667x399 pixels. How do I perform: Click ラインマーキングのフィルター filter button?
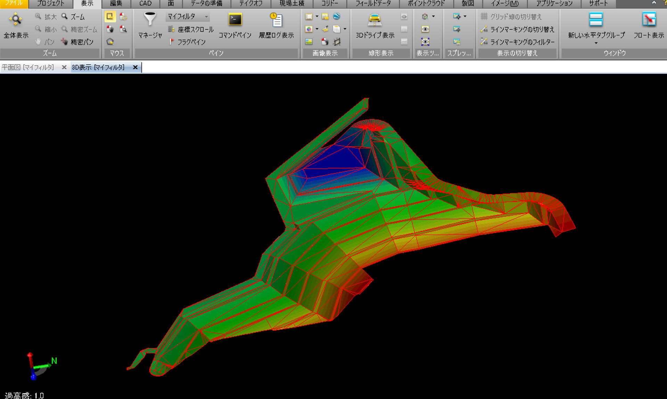pyautogui.click(x=518, y=42)
